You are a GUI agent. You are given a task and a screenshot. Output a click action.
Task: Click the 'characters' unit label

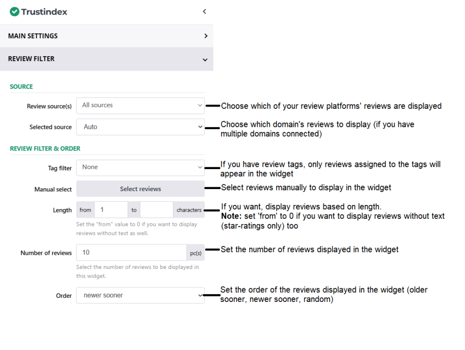(x=189, y=210)
